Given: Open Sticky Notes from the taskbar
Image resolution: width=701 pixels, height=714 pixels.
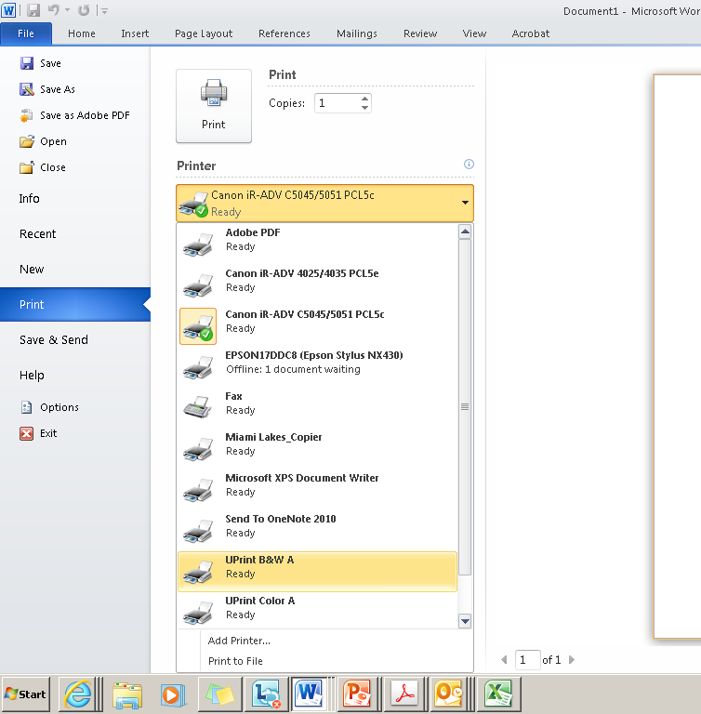Looking at the screenshot, I should pos(219,694).
